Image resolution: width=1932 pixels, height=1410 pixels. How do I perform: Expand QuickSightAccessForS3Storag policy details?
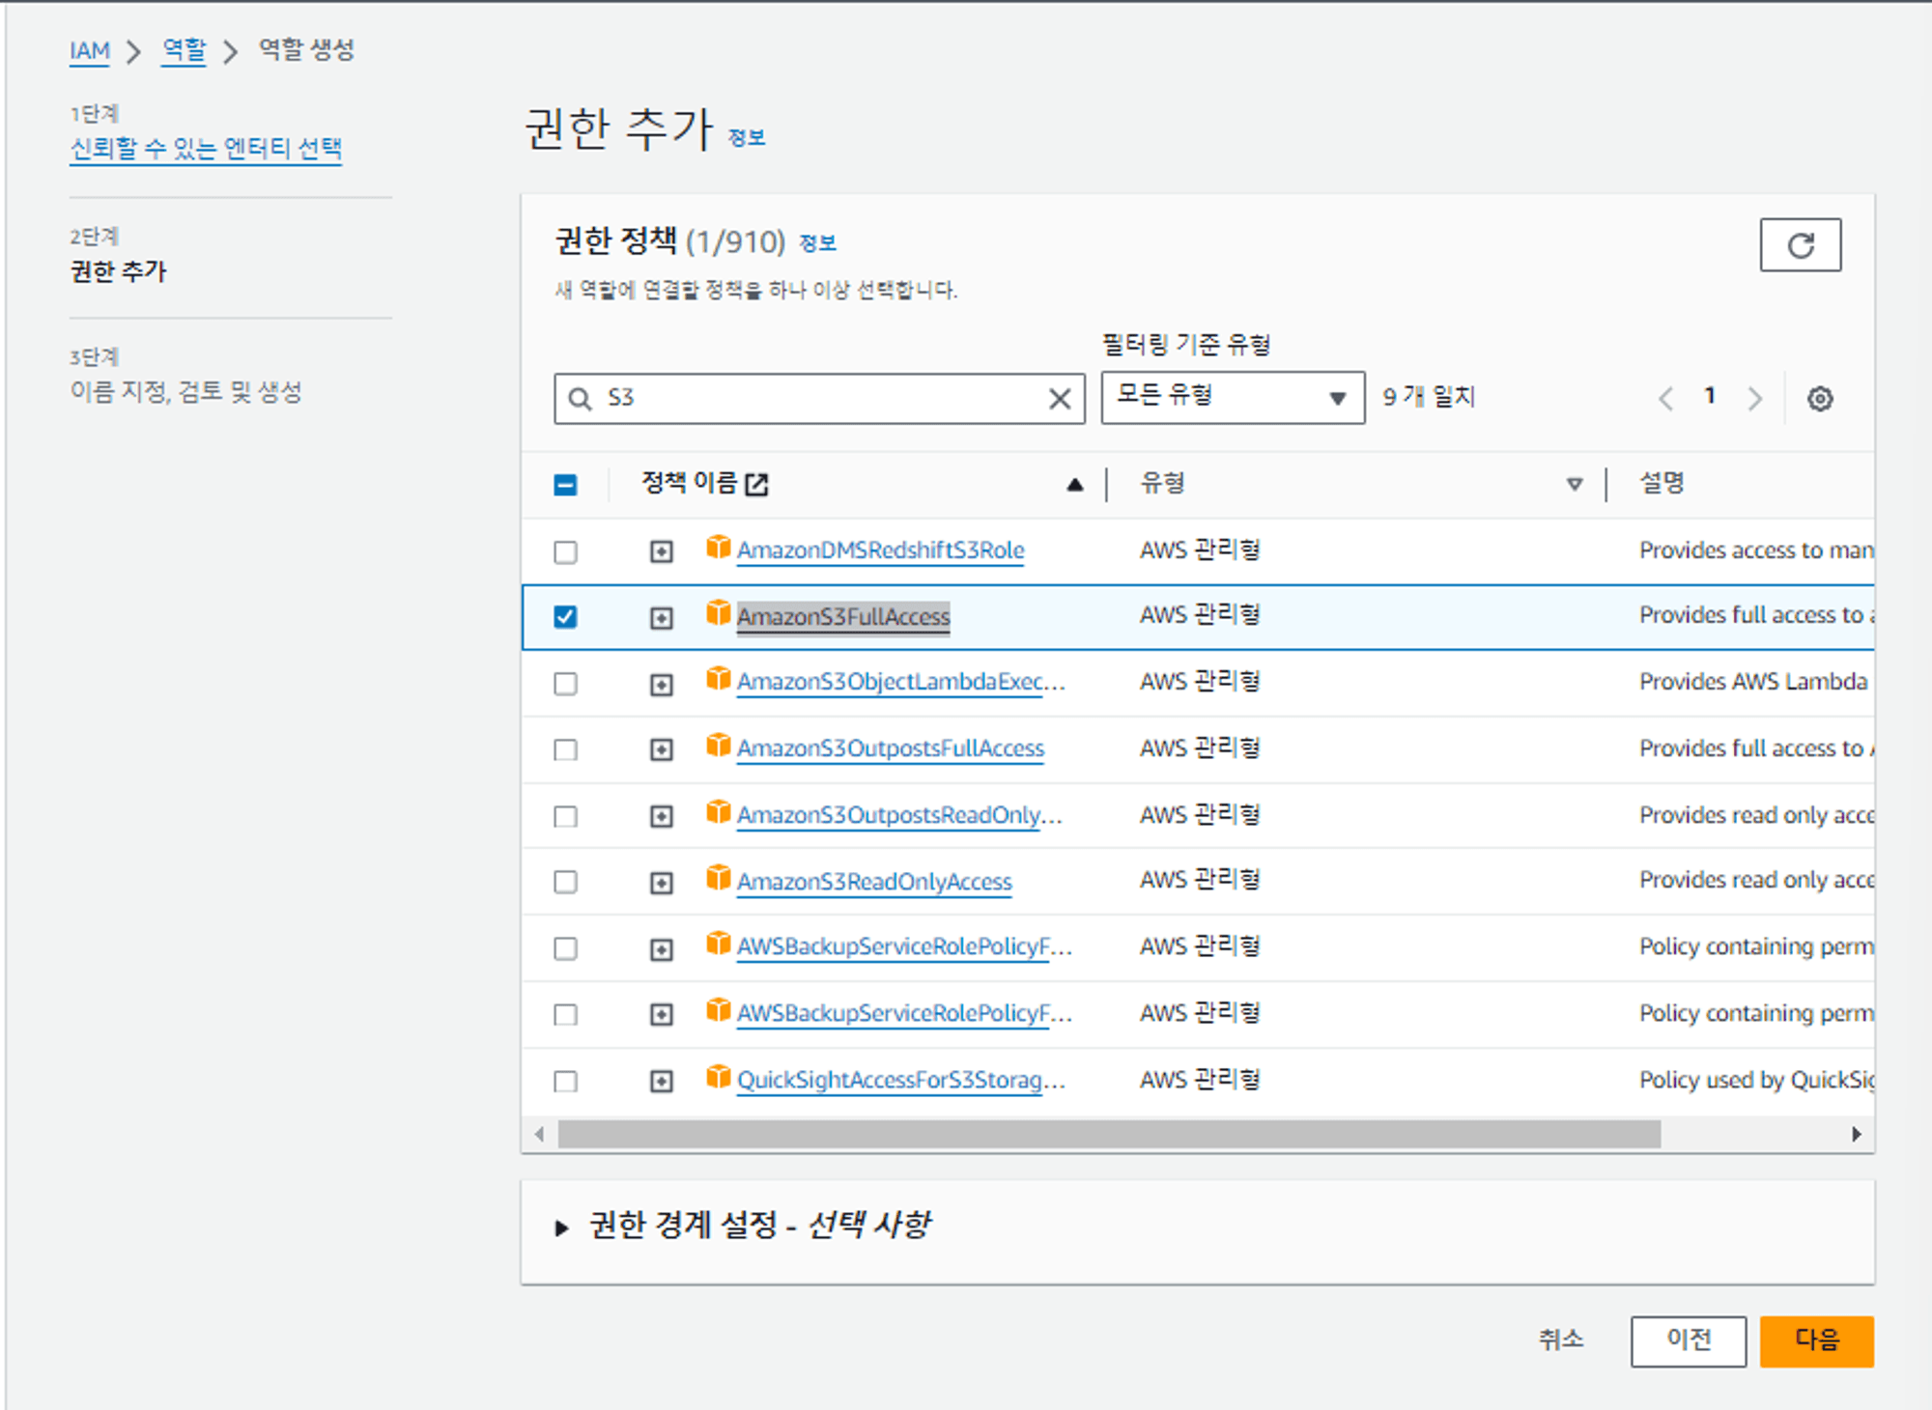pos(661,1082)
